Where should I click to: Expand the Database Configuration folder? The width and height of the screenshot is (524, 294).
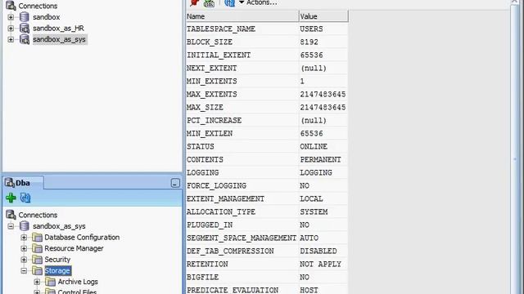pyautogui.click(x=24, y=238)
